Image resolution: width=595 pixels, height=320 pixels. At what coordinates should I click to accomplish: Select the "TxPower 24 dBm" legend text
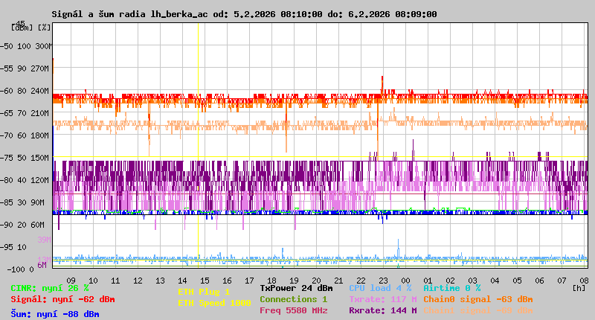click(296, 288)
